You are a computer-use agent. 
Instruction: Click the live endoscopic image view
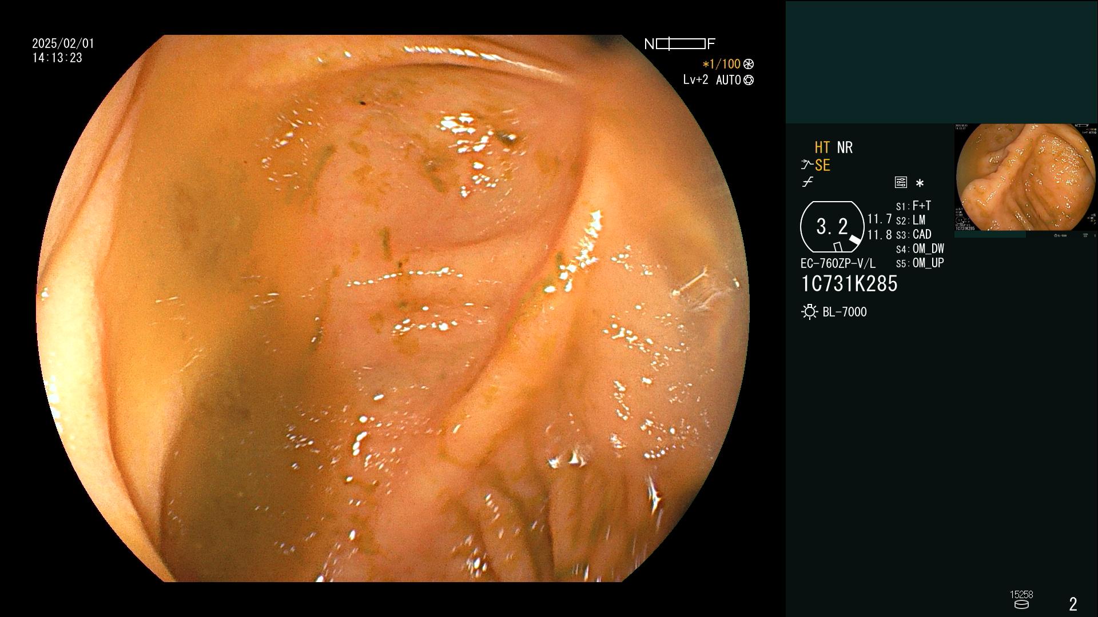click(x=393, y=308)
